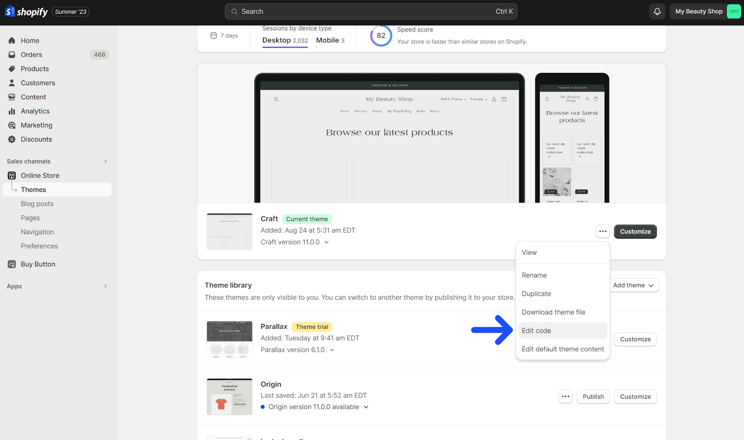This screenshot has width=744, height=440.
Task: Click the 7 days filter
Action: coord(224,35)
